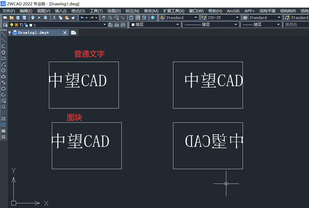Image resolution: width=309 pixels, height=208 pixels.
Task: Open the lineweight 随层 dropdown
Action: [x=278, y=25]
